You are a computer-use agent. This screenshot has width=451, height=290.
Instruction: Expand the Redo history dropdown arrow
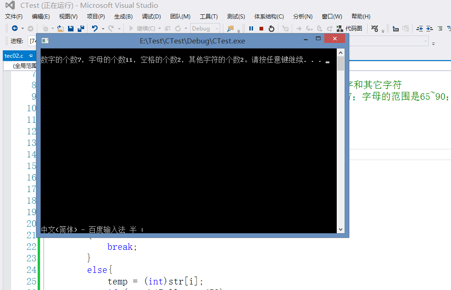(x=119, y=29)
